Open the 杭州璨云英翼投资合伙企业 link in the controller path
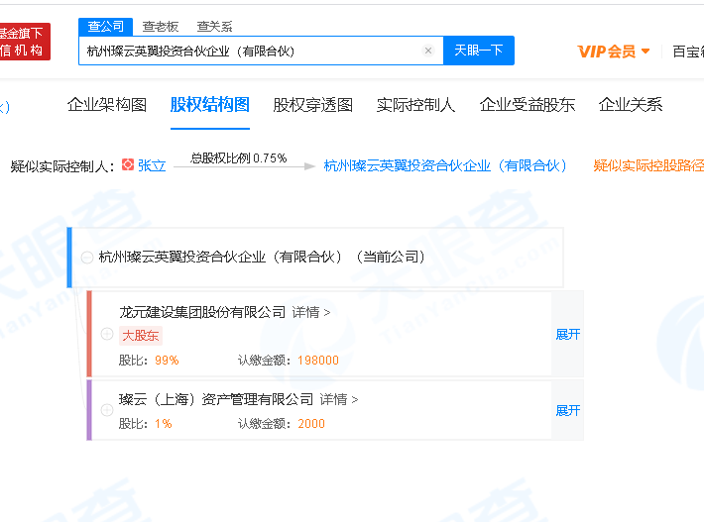This screenshot has width=704, height=522. (445, 166)
